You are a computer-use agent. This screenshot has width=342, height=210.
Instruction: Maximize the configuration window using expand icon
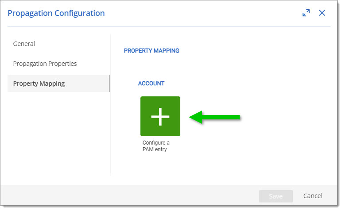306,13
